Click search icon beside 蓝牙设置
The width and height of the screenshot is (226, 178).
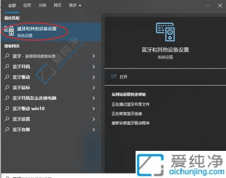click(x=7, y=119)
